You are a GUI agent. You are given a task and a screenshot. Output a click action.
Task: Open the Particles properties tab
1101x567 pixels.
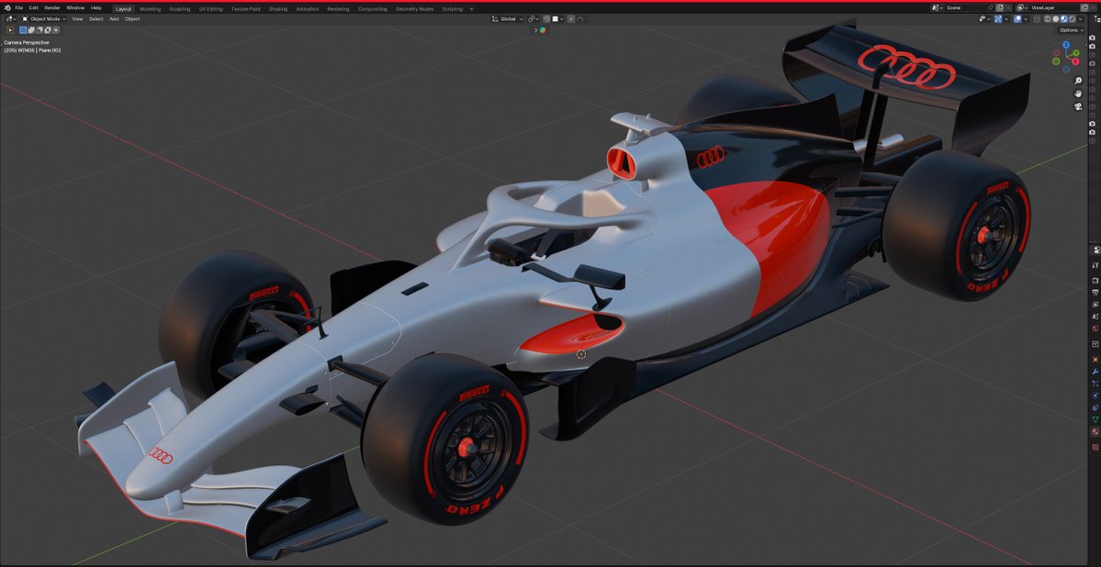(1095, 384)
